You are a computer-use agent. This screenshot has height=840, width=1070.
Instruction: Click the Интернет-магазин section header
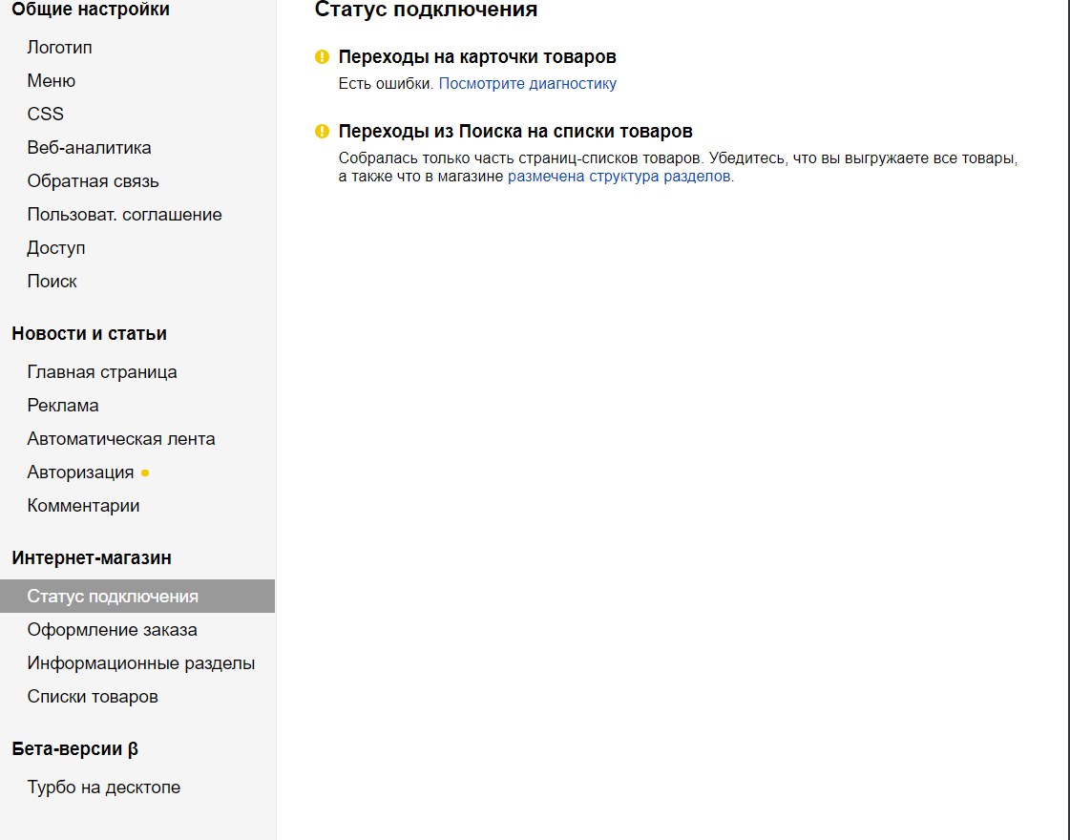[92, 558]
